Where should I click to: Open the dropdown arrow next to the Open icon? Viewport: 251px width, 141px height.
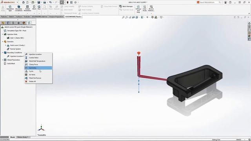click(x=36, y=2)
